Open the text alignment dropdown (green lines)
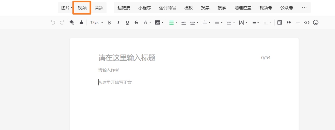The height and width of the screenshot is (130, 335). point(173,23)
